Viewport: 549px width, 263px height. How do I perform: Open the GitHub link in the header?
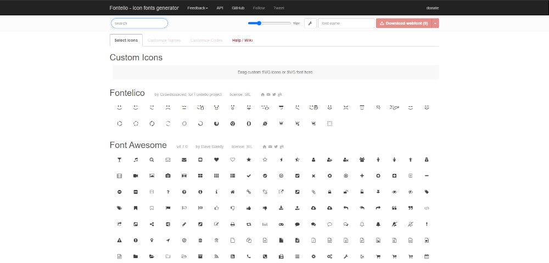click(x=238, y=8)
